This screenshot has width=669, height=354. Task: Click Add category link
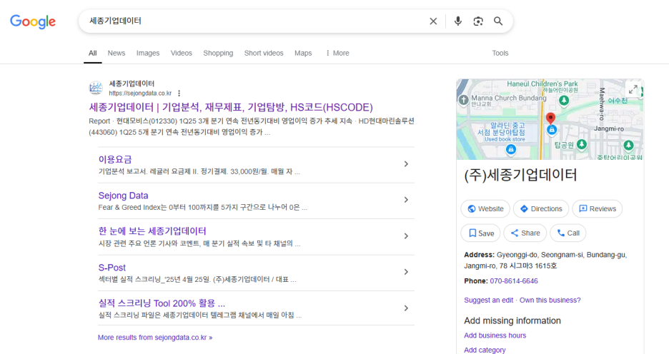point(485,350)
